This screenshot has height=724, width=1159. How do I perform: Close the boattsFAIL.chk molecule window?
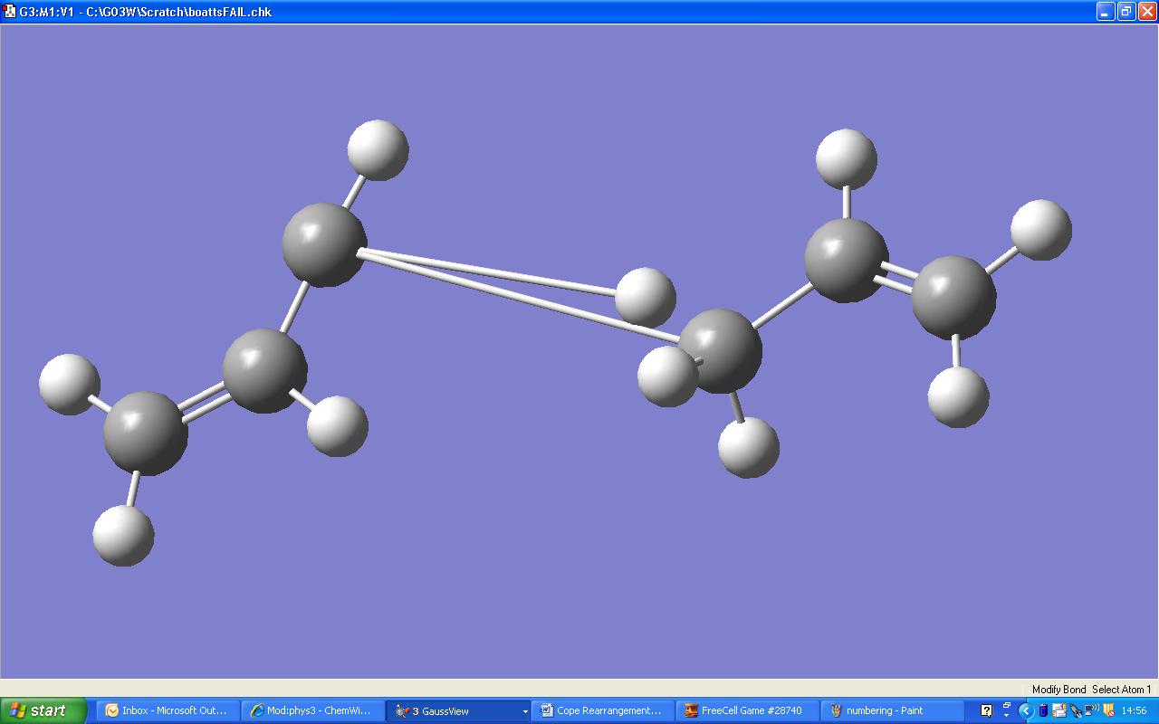[1147, 12]
